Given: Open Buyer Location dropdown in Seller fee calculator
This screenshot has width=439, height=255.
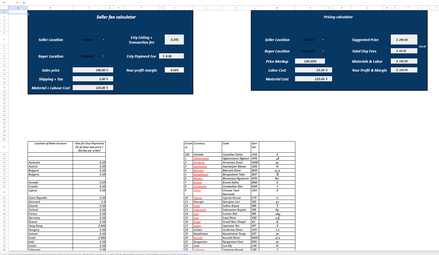Looking at the screenshot, I should pos(103,56).
